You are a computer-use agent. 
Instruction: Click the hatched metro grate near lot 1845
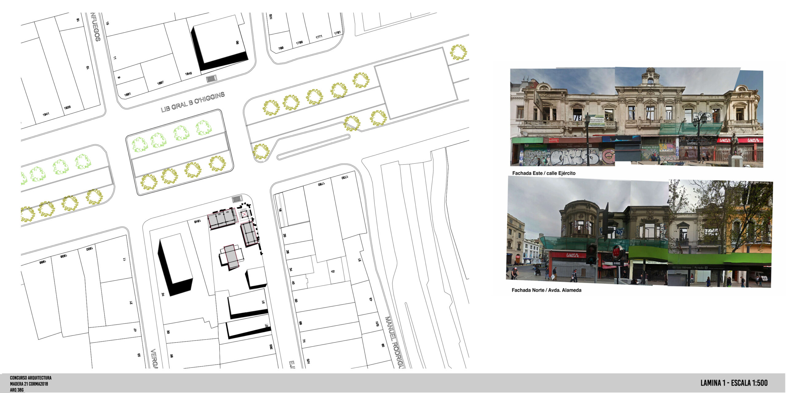click(x=211, y=79)
